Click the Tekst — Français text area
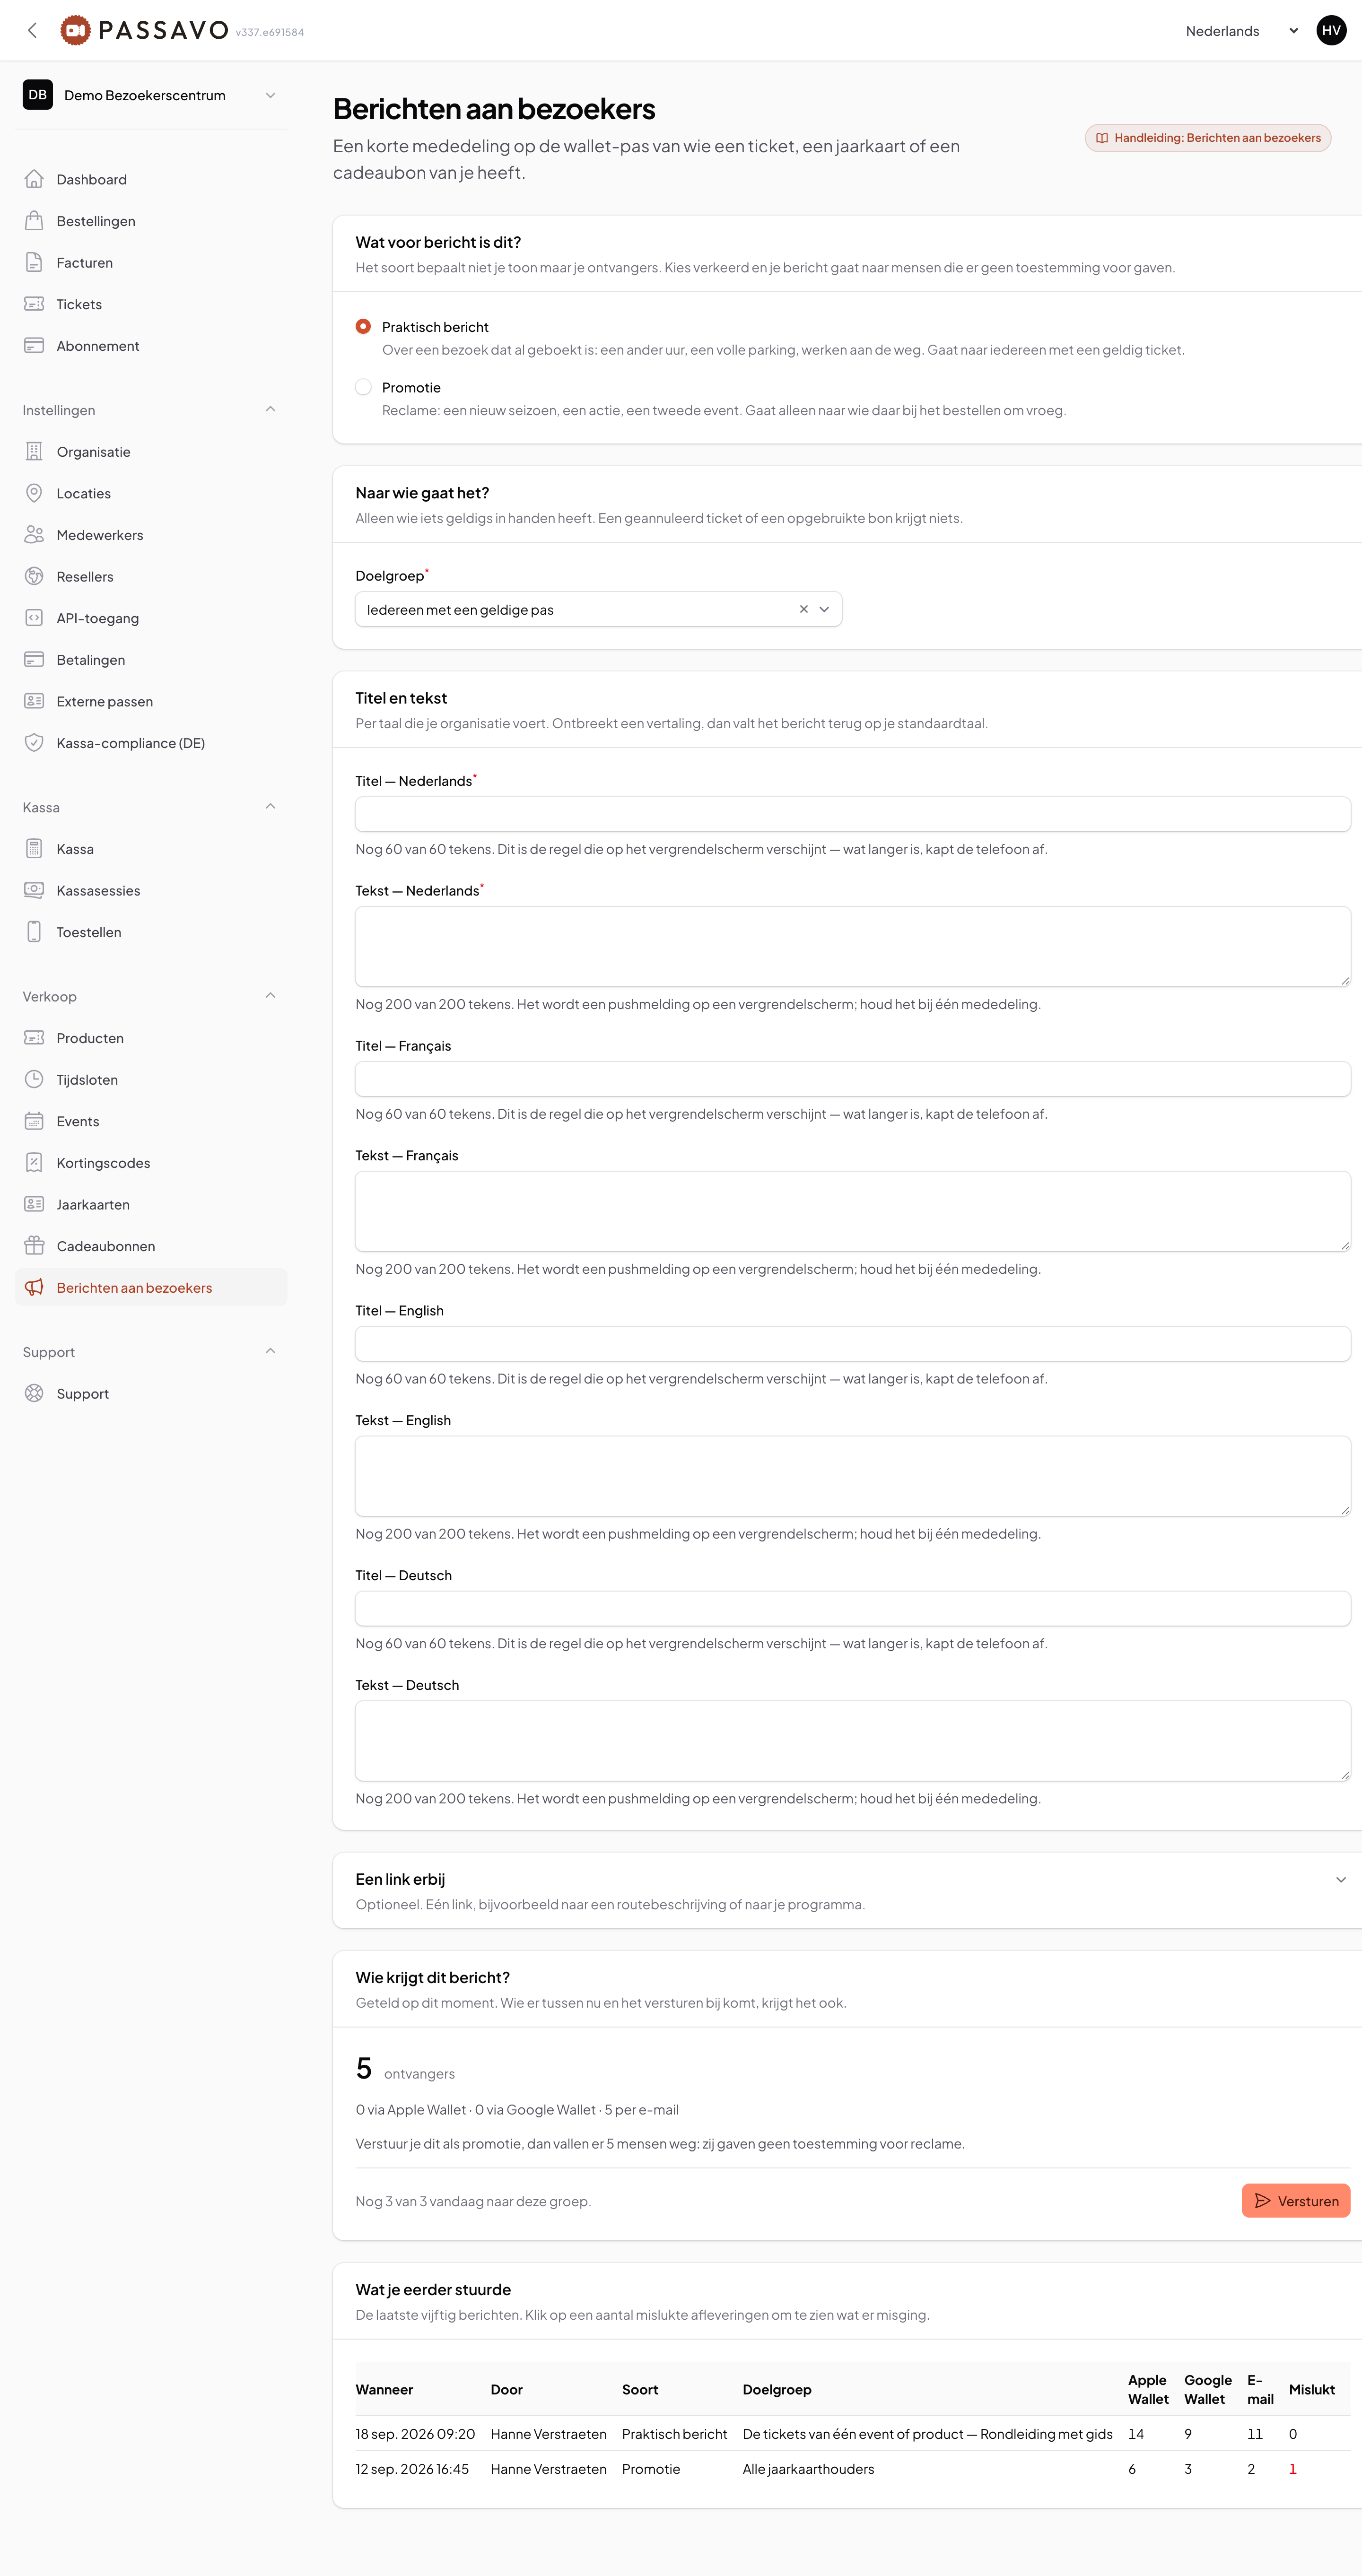Screen dimensions: 1362x2576 click(852, 1211)
